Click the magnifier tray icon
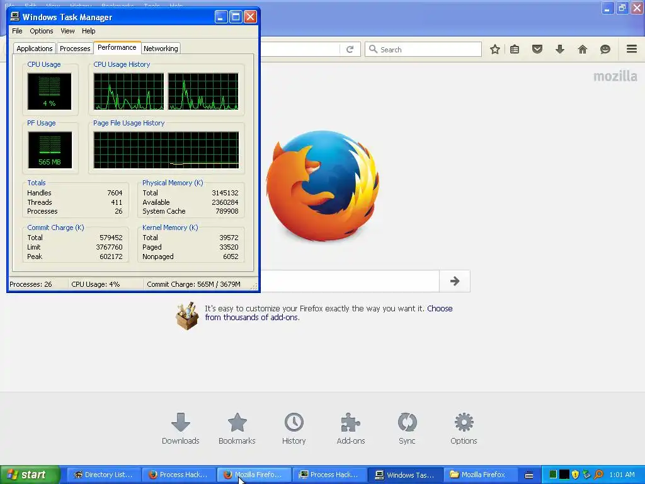Screen dimensions: 645x484 (598, 475)
